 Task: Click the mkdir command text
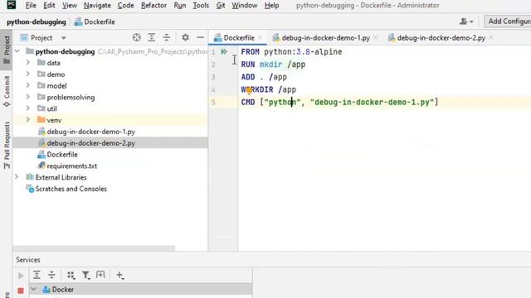click(x=270, y=65)
